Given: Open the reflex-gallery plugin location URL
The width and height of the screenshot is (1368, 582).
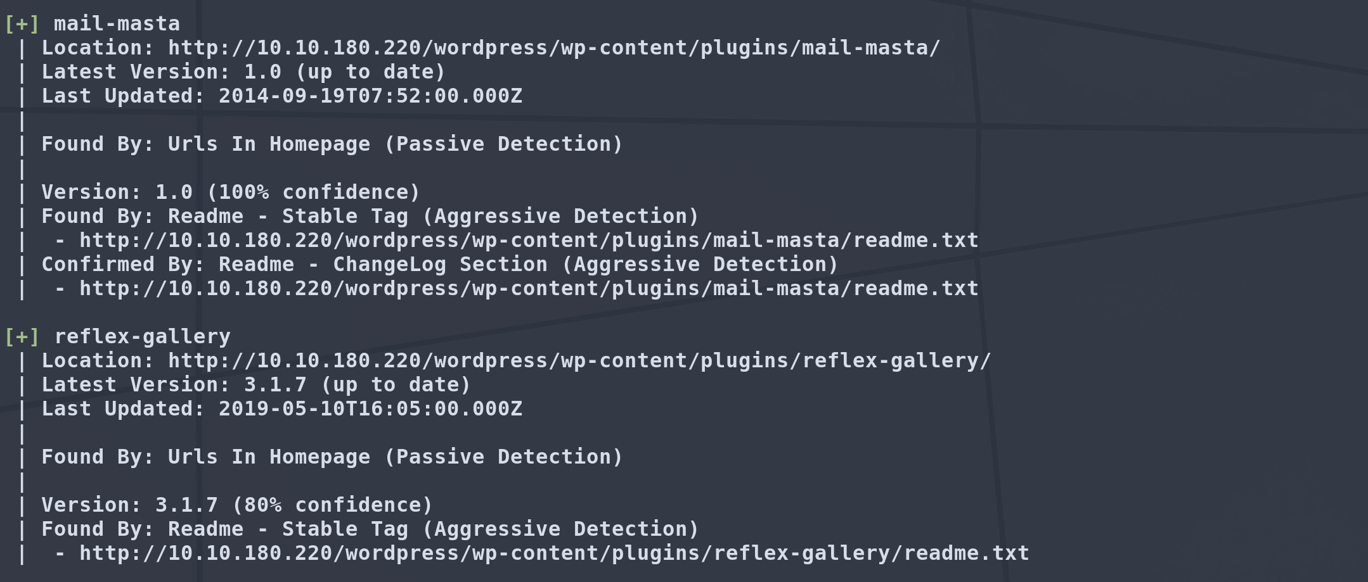Looking at the screenshot, I should click(579, 361).
